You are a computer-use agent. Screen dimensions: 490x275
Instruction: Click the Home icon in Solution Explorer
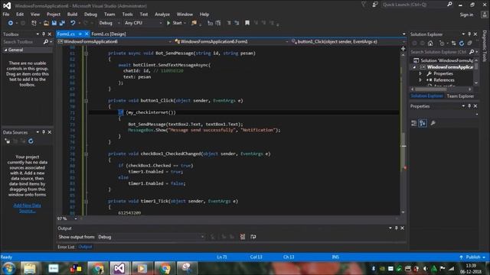(430, 44)
